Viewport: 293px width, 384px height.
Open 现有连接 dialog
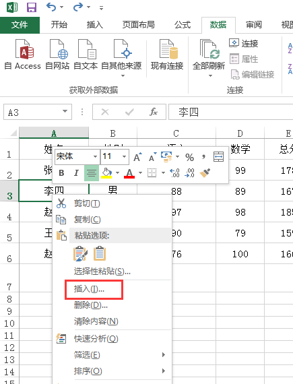click(167, 55)
